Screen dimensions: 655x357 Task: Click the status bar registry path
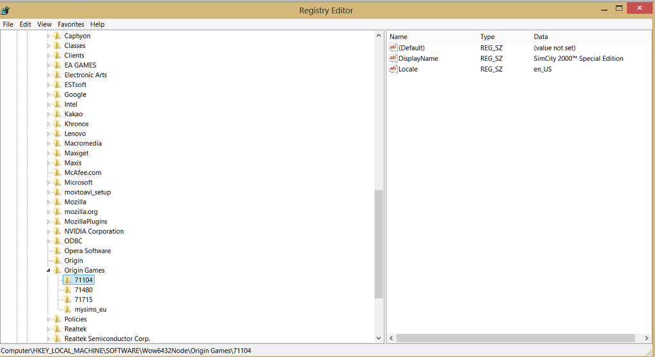(126, 351)
